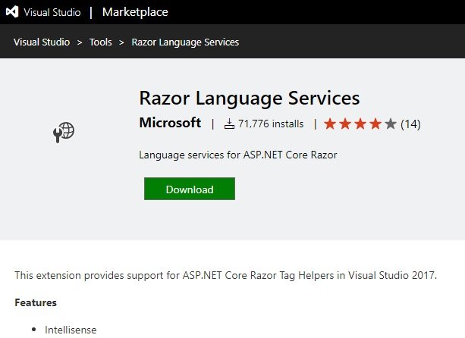Click the Razor Language Services title
This screenshot has width=465, height=338.
tap(250, 98)
